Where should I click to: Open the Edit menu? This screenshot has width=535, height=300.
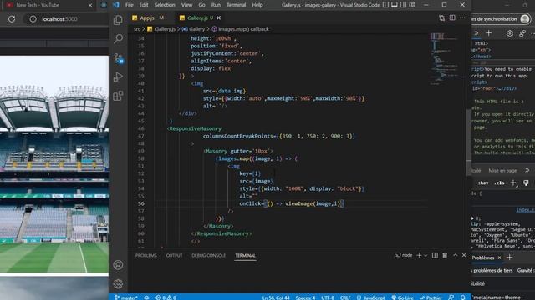tap(144, 5)
